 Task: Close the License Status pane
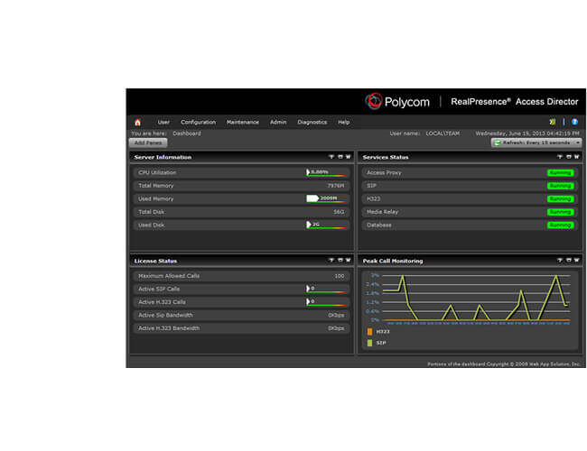[349, 260]
